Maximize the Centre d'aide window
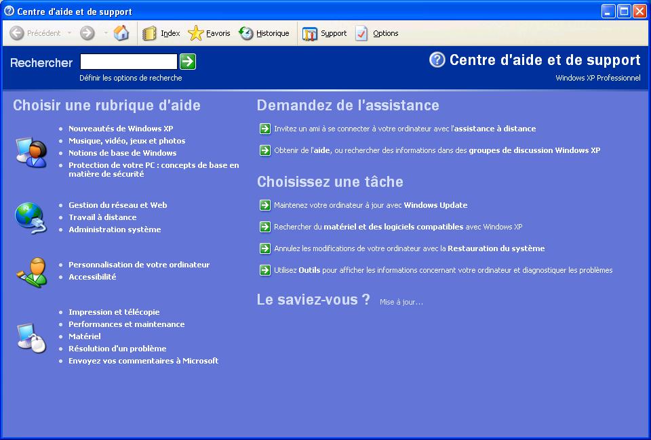This screenshot has height=440, width=651. click(x=624, y=12)
